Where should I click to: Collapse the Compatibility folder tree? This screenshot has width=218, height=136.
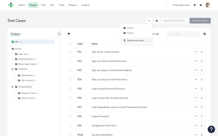13,87
